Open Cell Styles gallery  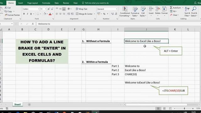click(x=143, y=12)
